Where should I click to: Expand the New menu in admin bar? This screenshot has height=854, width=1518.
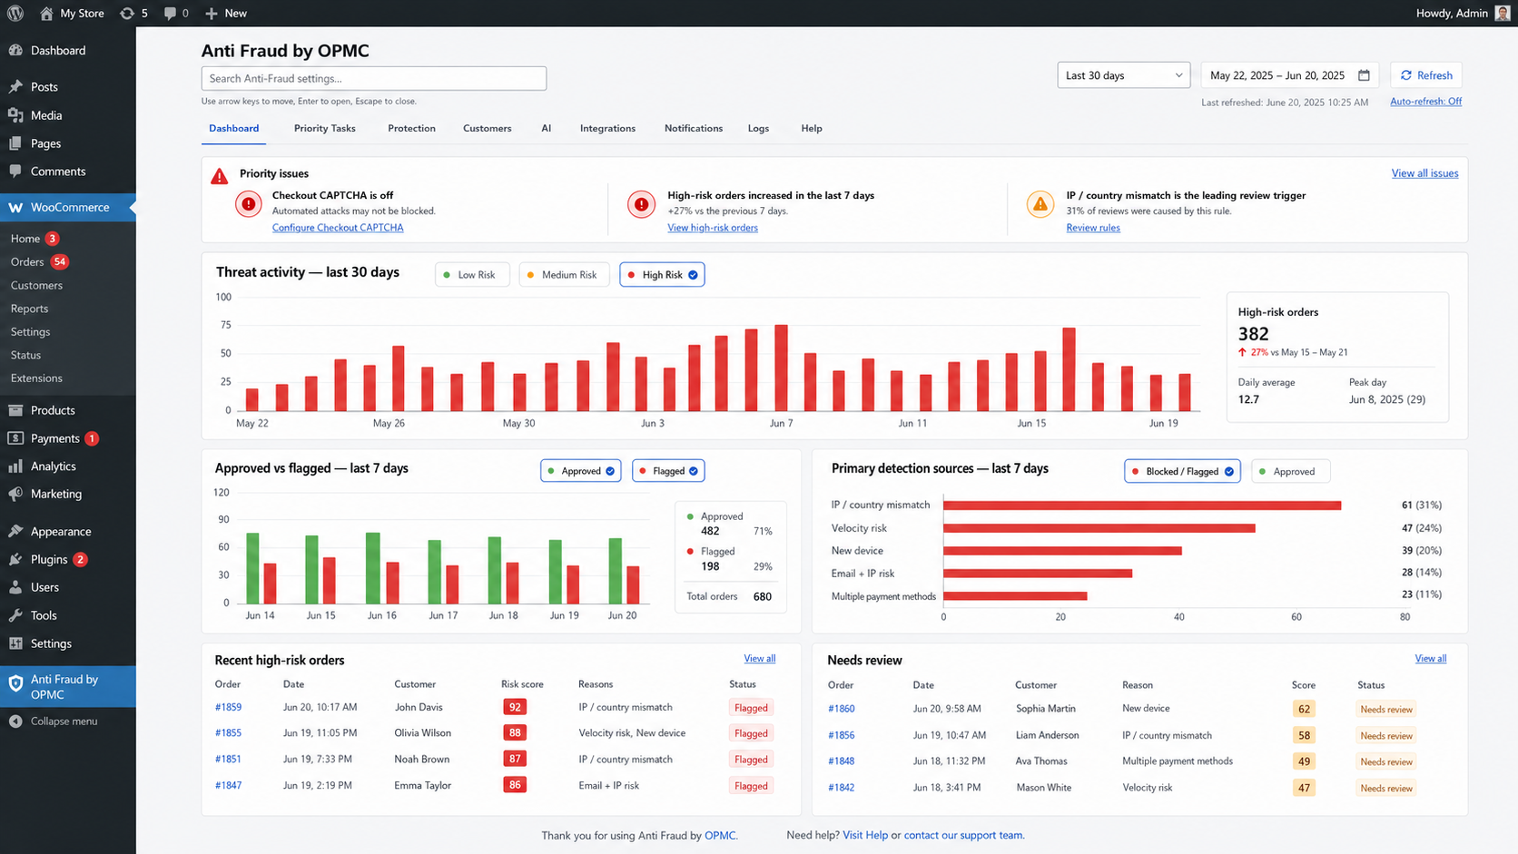pos(226,13)
